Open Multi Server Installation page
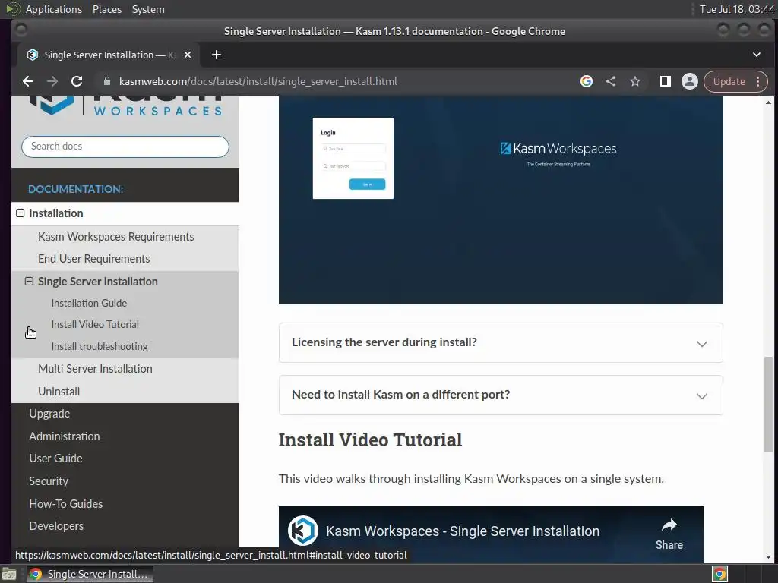This screenshot has width=778, height=583. 95,369
